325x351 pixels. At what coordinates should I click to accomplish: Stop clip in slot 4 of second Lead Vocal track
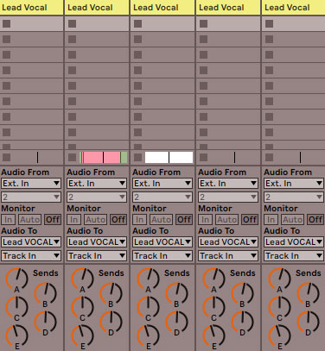click(x=72, y=70)
